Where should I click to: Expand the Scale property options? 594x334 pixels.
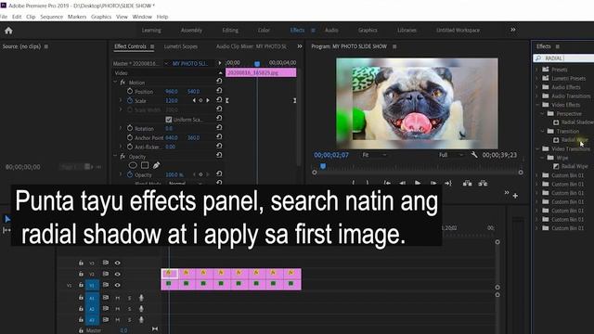121,101
